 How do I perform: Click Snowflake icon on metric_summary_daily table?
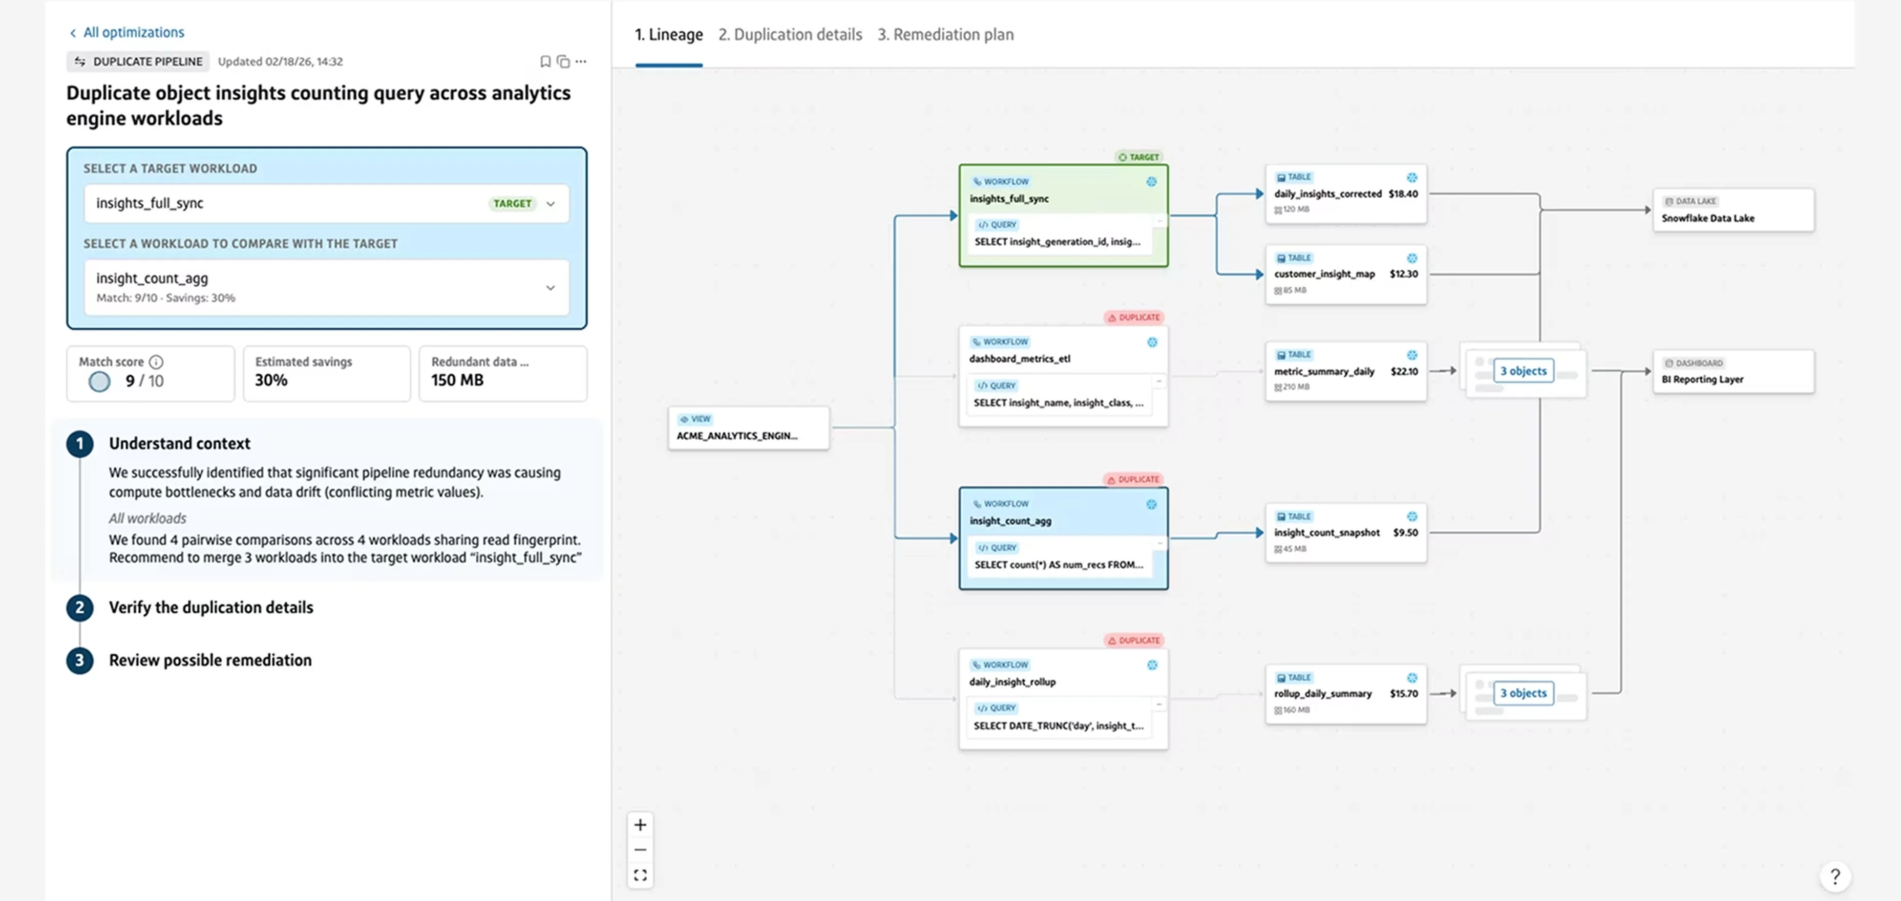[x=1411, y=355]
